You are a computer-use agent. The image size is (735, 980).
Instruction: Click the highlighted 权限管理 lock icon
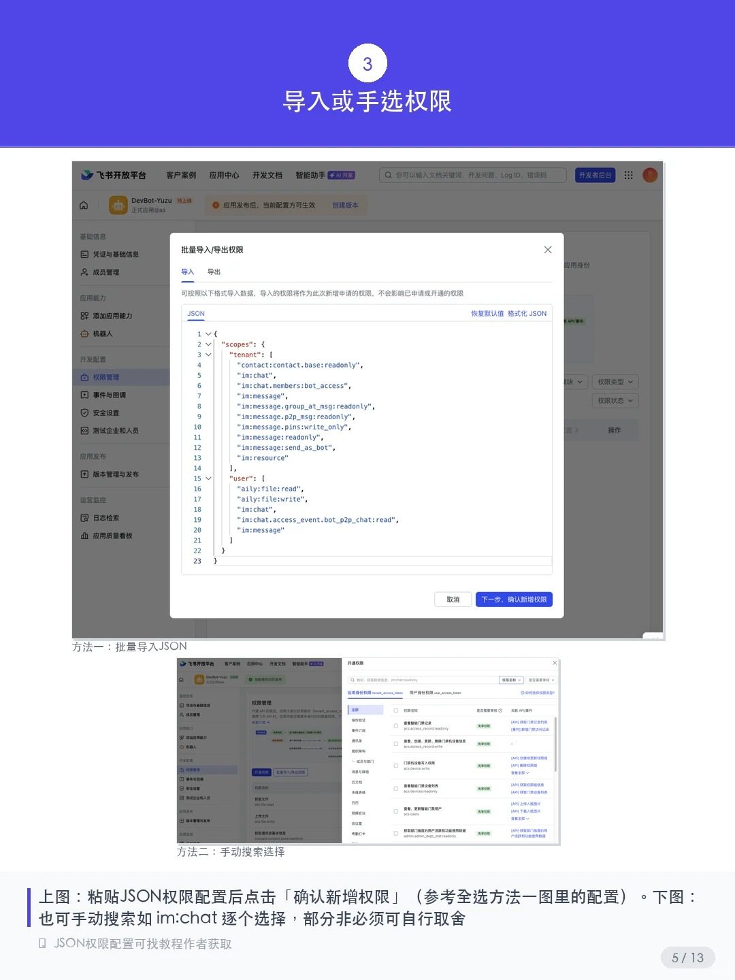pos(84,377)
